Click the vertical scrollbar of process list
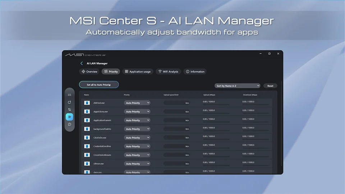 point(281,123)
